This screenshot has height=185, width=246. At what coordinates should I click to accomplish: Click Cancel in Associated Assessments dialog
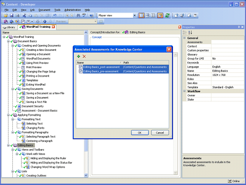(160, 133)
